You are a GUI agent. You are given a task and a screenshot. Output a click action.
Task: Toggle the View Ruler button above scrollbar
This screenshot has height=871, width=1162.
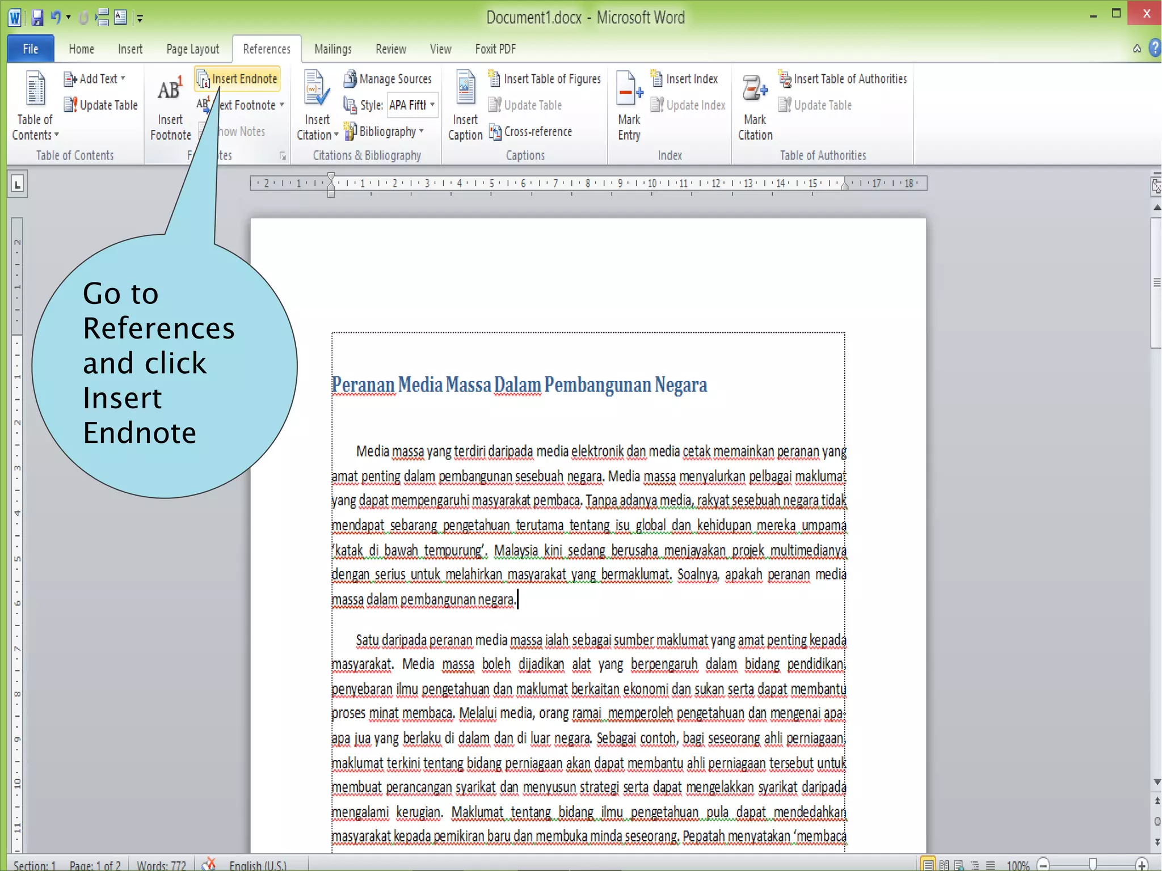pyautogui.click(x=1156, y=186)
